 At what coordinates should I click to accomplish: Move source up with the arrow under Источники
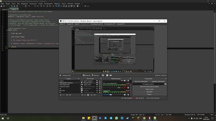point(91,95)
